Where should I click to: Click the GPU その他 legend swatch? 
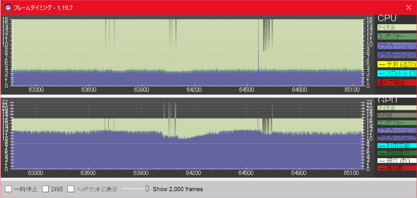click(x=397, y=116)
